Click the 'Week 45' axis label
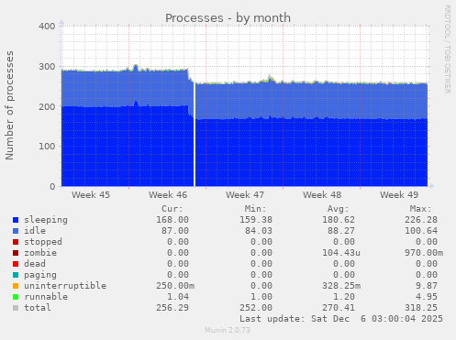This screenshot has height=340, width=456. pos(91,195)
